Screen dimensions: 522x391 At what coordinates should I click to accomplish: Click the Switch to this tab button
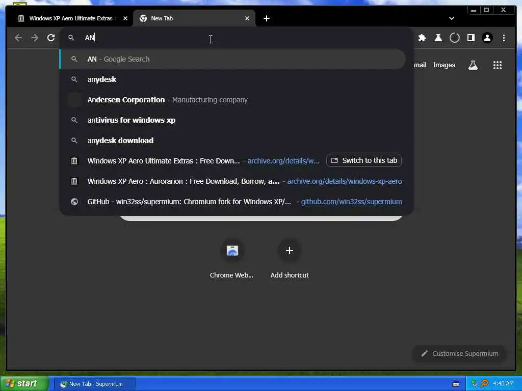point(364,160)
